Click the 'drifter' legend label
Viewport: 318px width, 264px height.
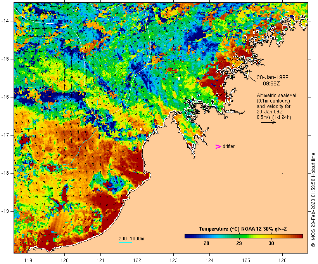(x=228, y=146)
